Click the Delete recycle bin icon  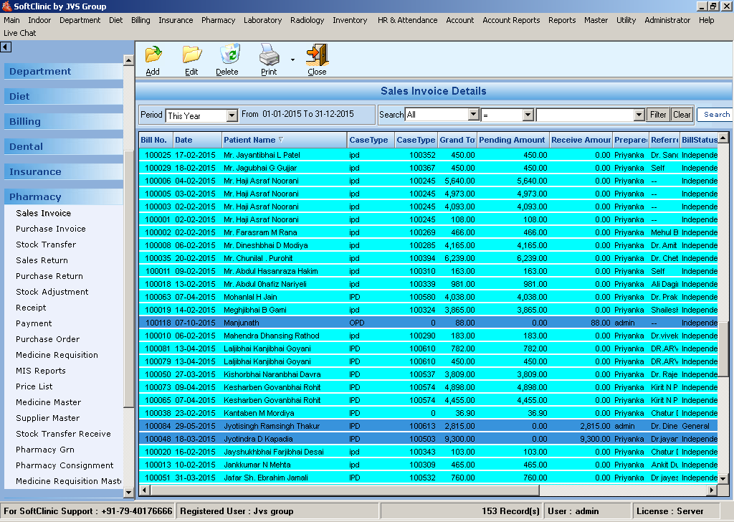click(228, 55)
